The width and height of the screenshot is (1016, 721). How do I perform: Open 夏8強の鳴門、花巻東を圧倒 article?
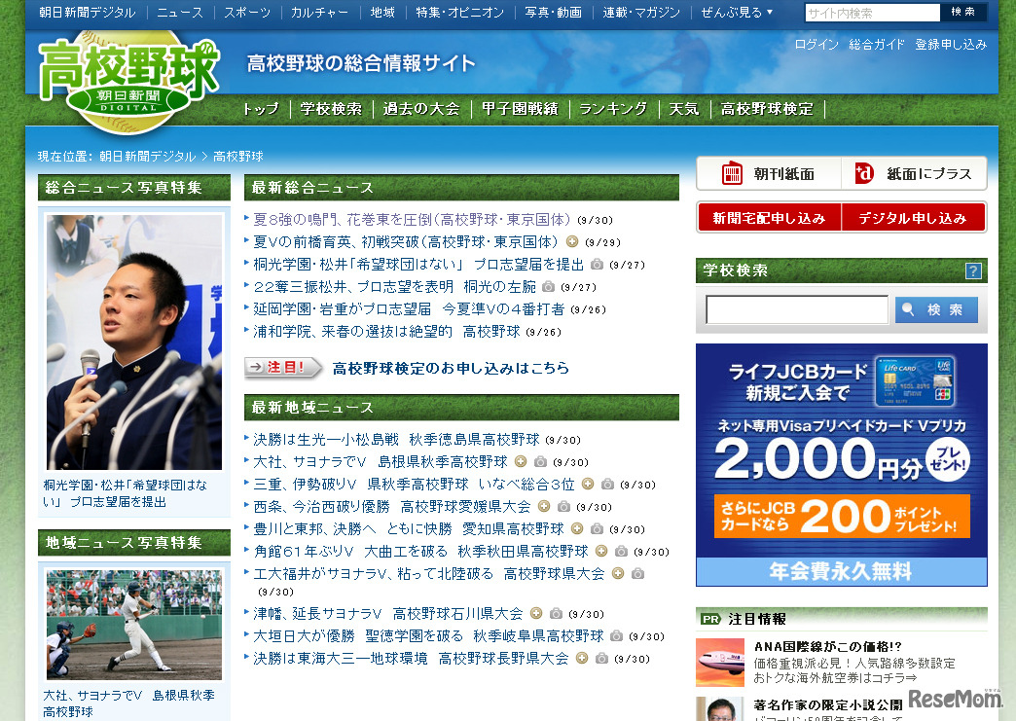pyautogui.click(x=412, y=220)
